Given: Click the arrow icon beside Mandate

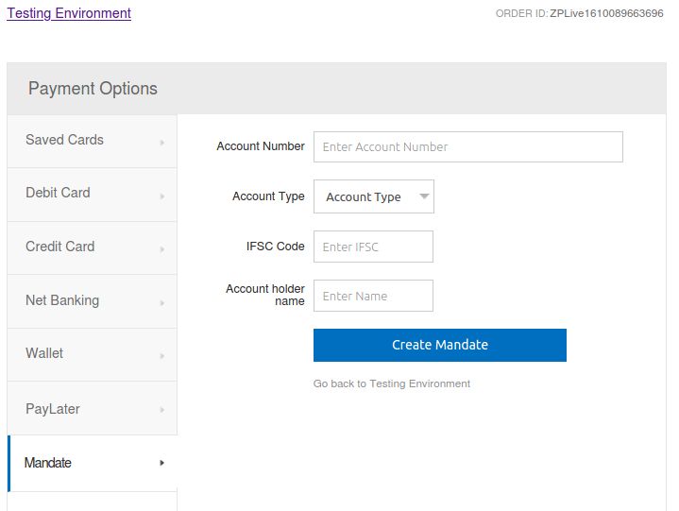Looking at the screenshot, I should point(162,463).
